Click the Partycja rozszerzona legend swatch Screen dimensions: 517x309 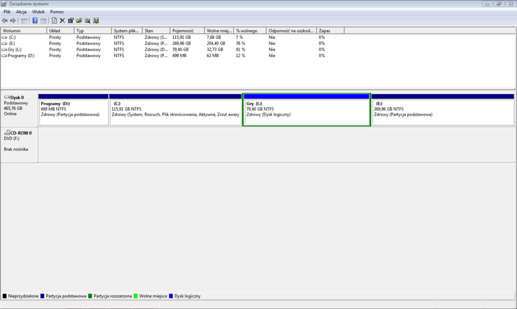click(90, 296)
